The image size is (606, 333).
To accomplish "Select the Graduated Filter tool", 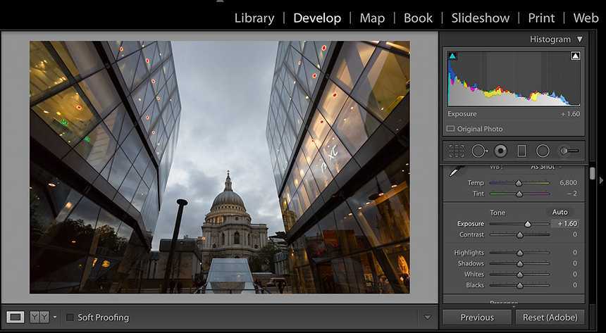I will coord(521,151).
